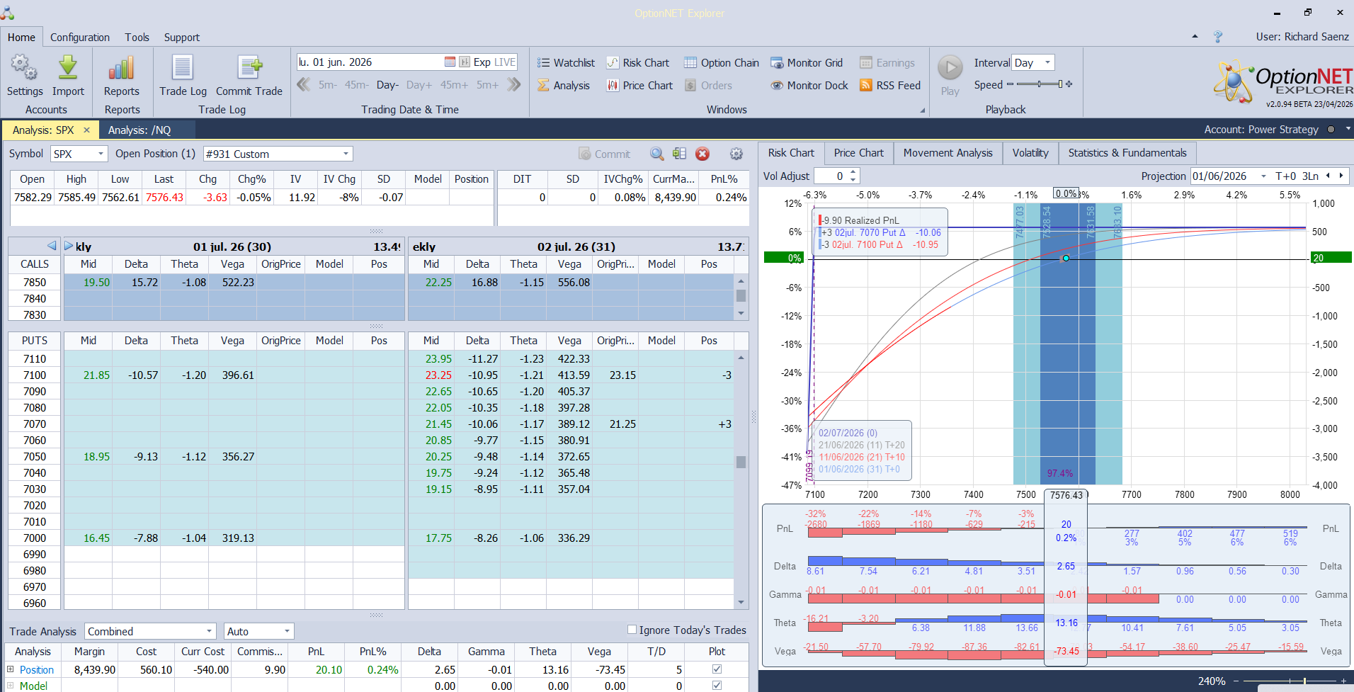Image resolution: width=1354 pixels, height=692 pixels.
Task: Open the RSS Feed window
Action: [890, 86]
